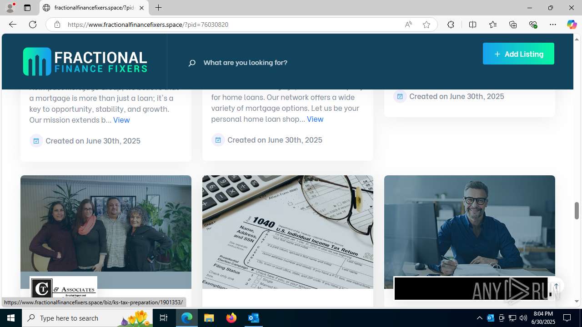
Task: Open Browser essentials heart icon
Action: click(533, 25)
